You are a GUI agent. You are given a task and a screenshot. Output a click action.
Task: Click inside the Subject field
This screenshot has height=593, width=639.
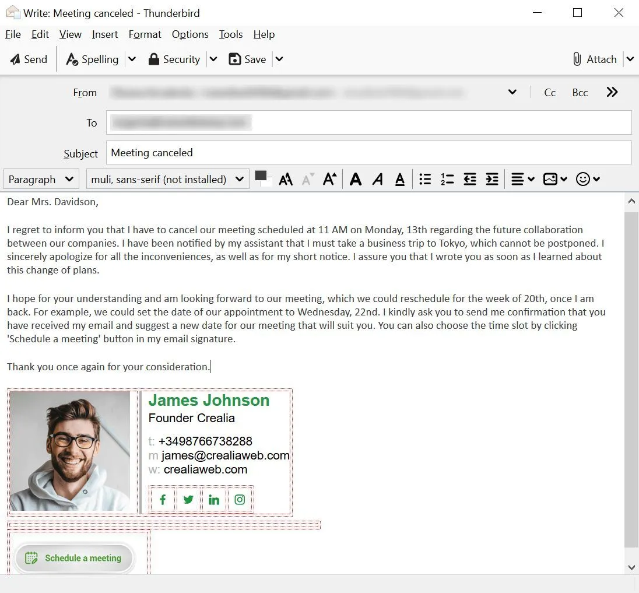click(x=292, y=153)
